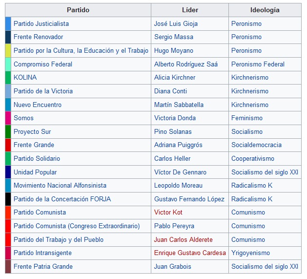Follow the Sergio Massa link

pyautogui.click(x=173, y=37)
